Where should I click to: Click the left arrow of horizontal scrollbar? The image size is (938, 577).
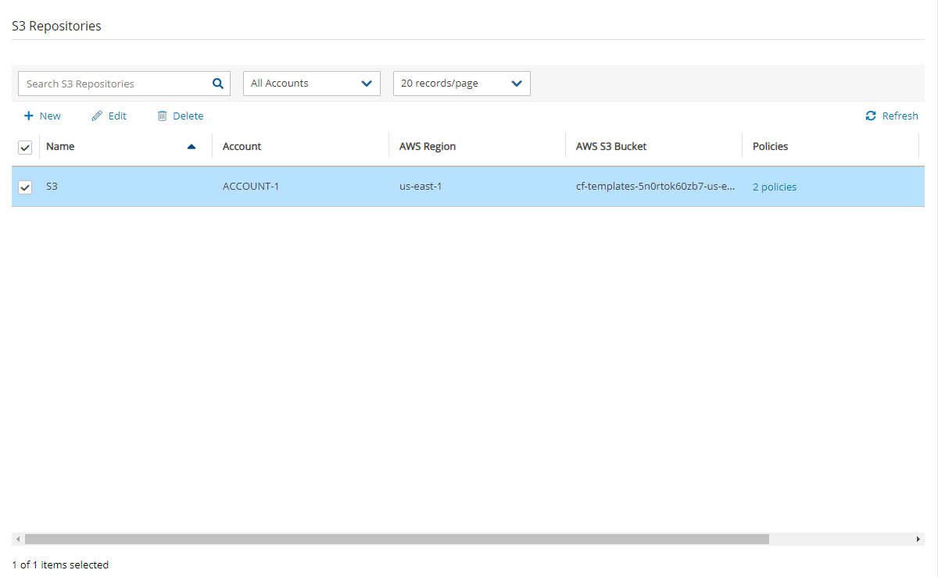coord(17,539)
